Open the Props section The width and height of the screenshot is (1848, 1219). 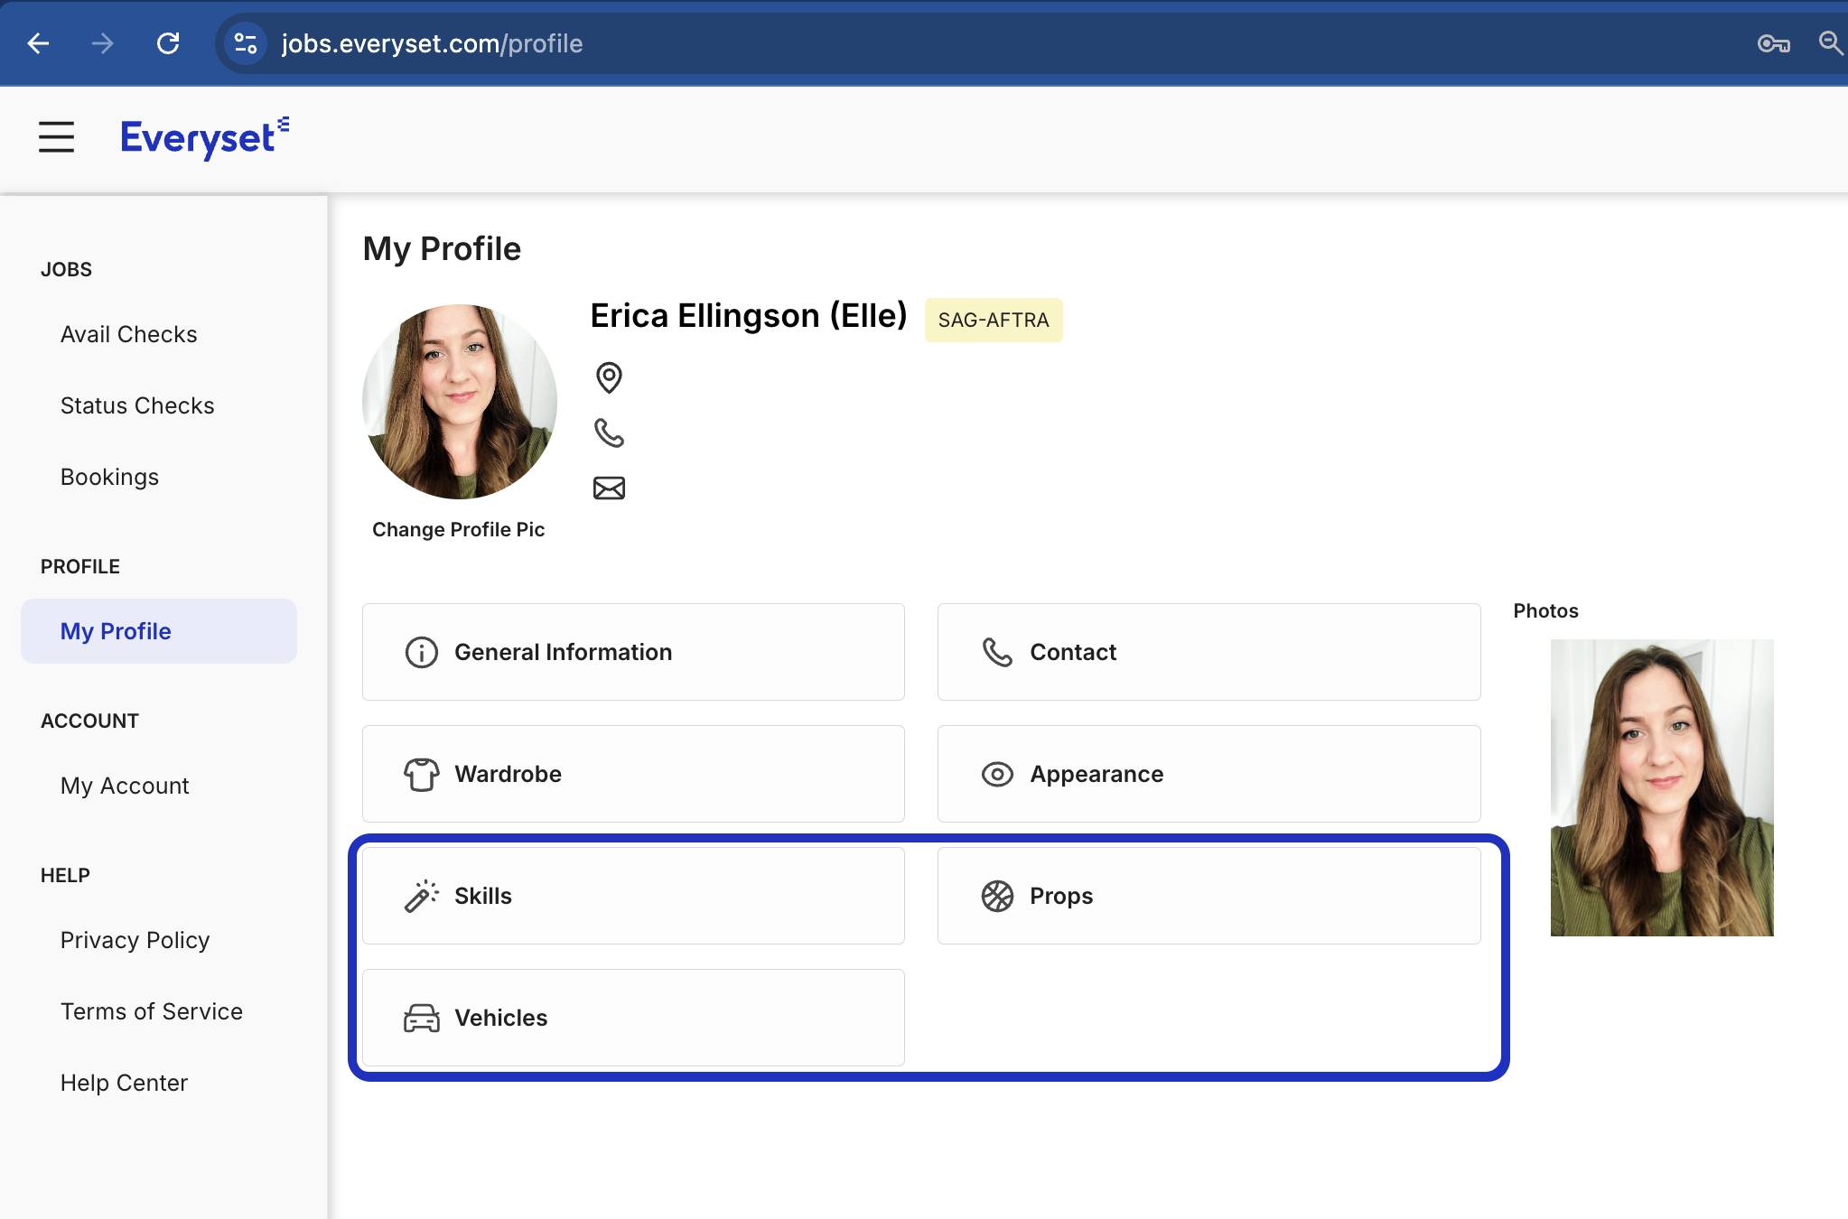1209,896
